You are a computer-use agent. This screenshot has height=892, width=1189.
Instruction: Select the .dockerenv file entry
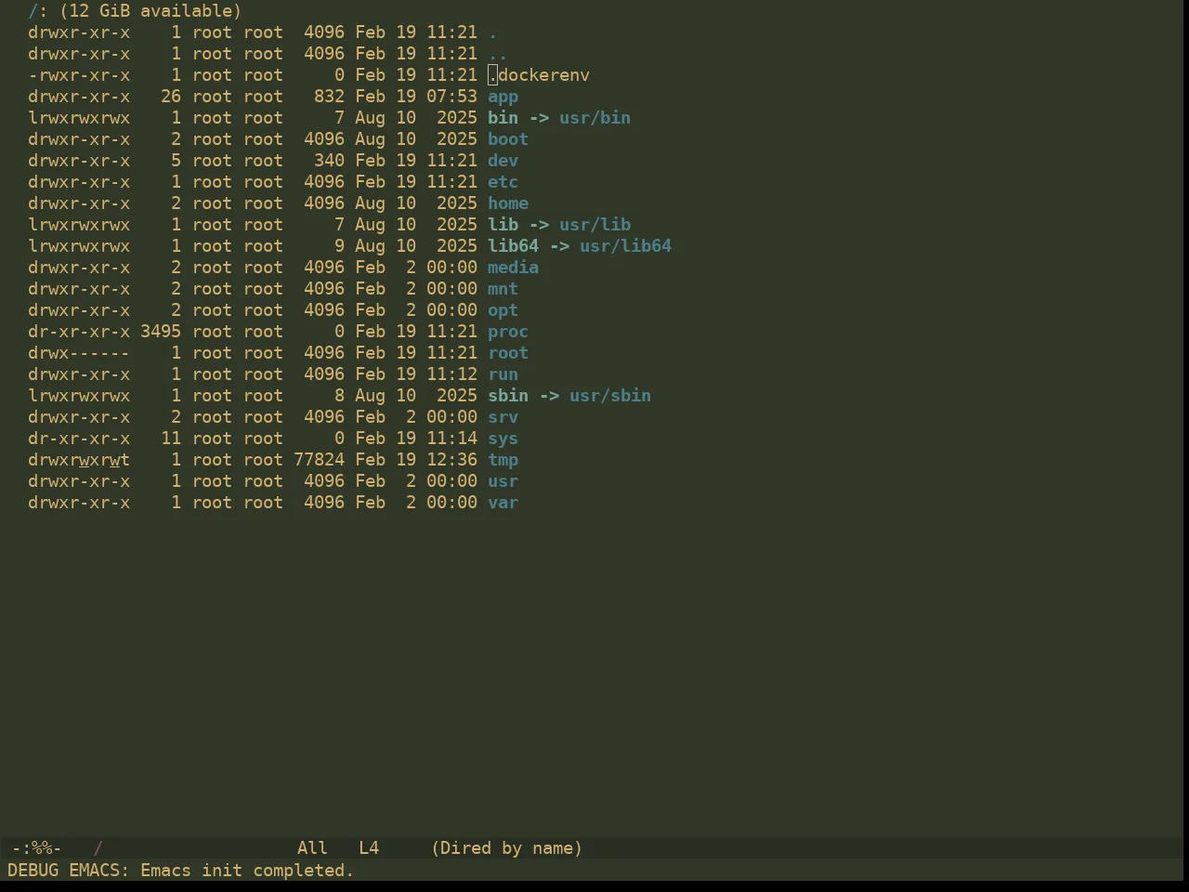539,75
